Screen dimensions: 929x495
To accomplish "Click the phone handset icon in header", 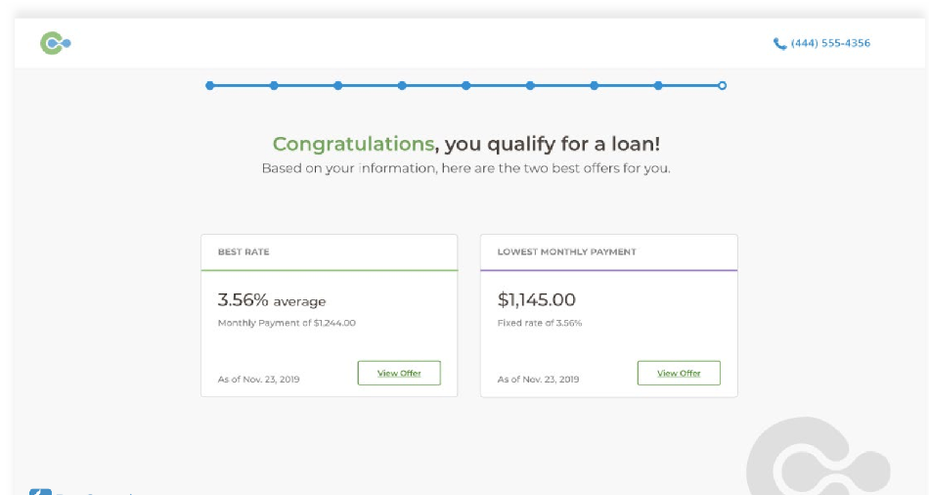I will 779,43.
